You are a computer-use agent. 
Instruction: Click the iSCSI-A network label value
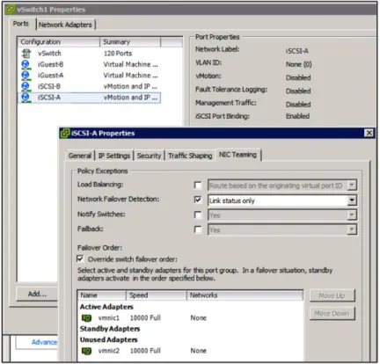297,51
